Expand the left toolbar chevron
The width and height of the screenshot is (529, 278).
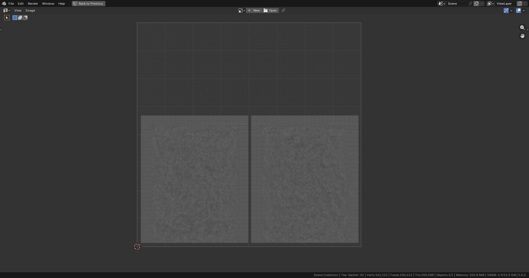click(x=1, y=29)
